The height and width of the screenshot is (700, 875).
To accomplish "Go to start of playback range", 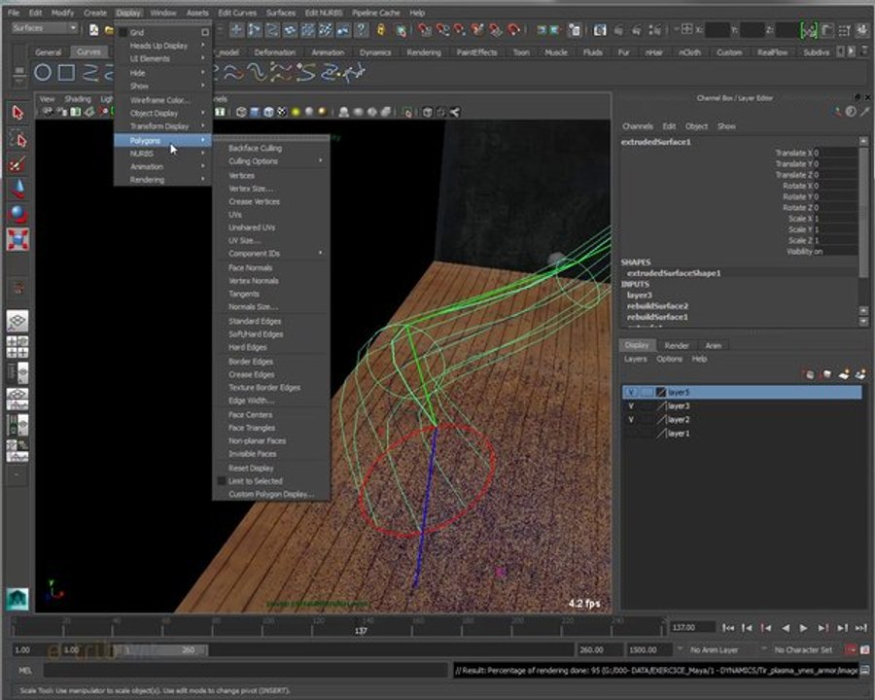I will [x=728, y=628].
